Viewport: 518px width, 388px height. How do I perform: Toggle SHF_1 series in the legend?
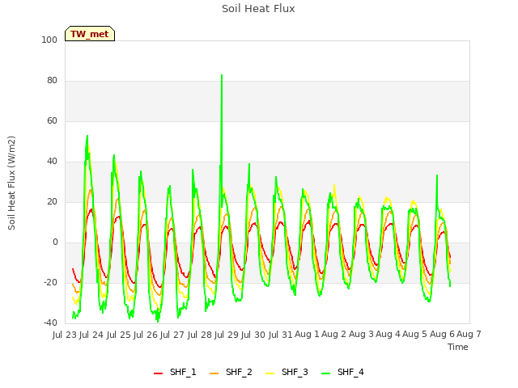(175, 372)
